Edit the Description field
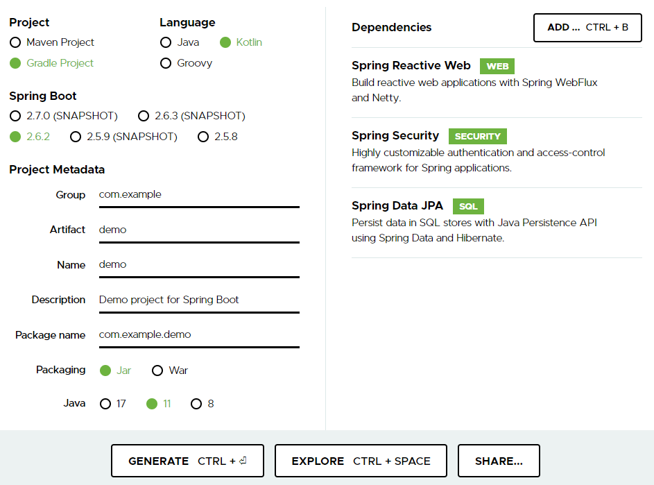The height and width of the screenshot is (485, 654). (x=199, y=300)
